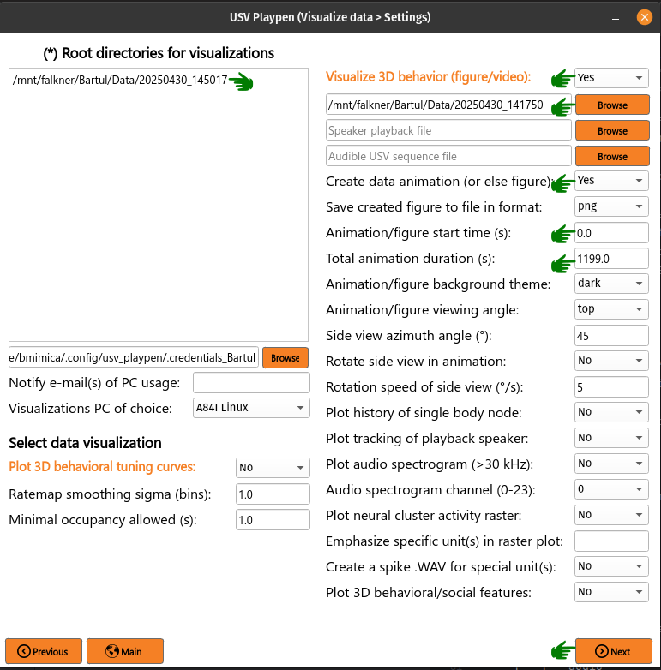Open Plot tracking of playback speaker dropdown

[611, 438]
